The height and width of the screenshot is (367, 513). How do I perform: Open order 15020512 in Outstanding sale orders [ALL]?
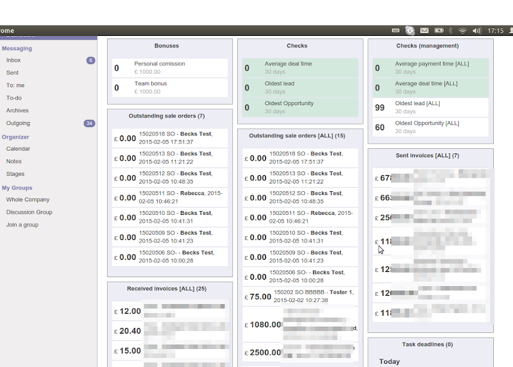pos(300,198)
